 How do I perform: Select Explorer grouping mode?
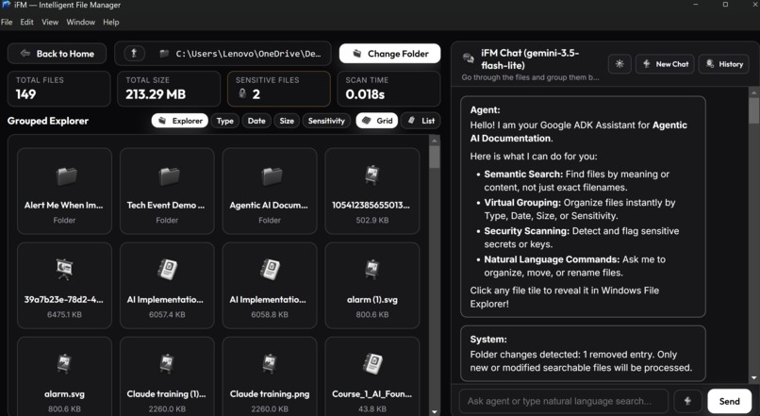pos(180,121)
